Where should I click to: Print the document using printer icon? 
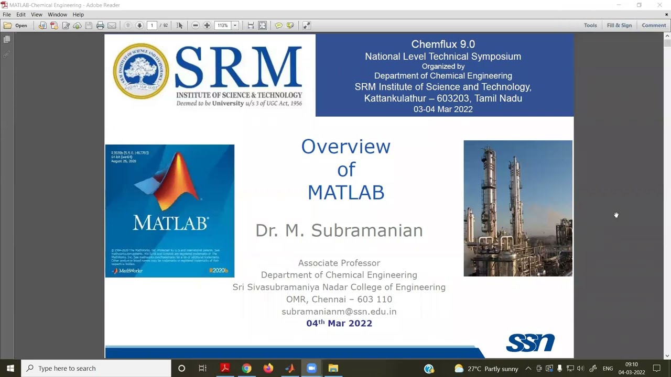(100, 25)
